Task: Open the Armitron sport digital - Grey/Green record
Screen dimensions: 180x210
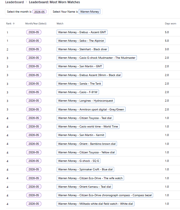Action: 91,110
